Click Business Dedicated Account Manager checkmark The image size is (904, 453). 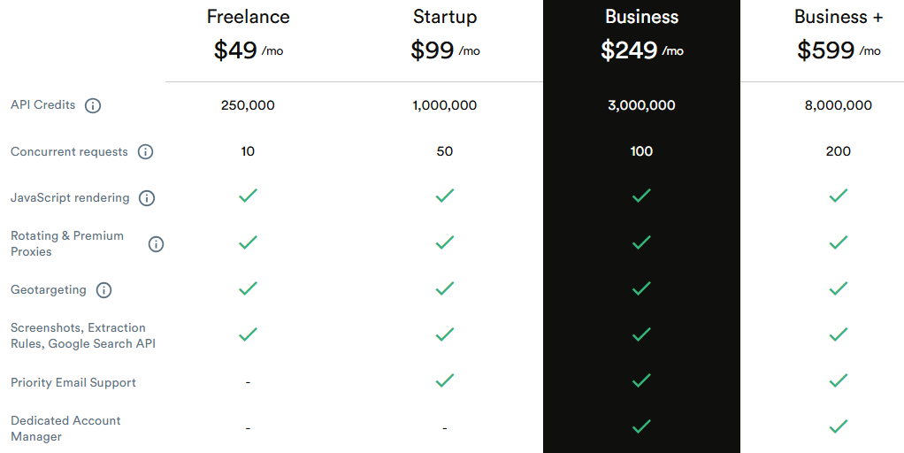tap(641, 426)
